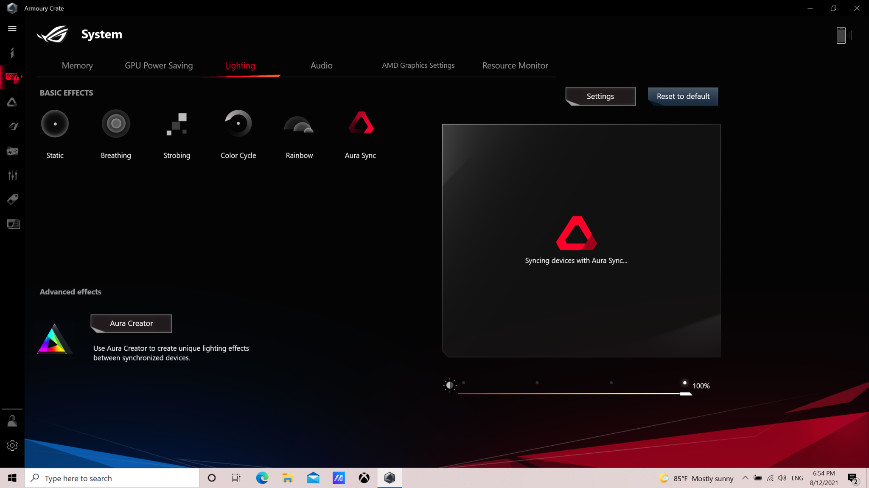The image size is (869, 488).
Task: Open the Mail app from taskbar
Action: 313,478
